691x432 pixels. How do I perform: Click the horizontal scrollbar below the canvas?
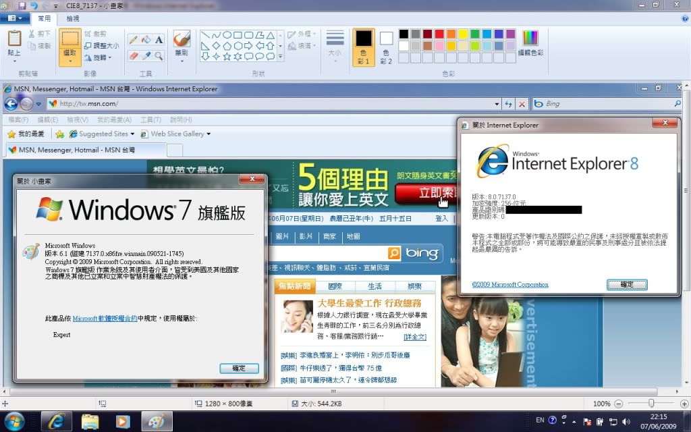pyautogui.click(x=333, y=391)
